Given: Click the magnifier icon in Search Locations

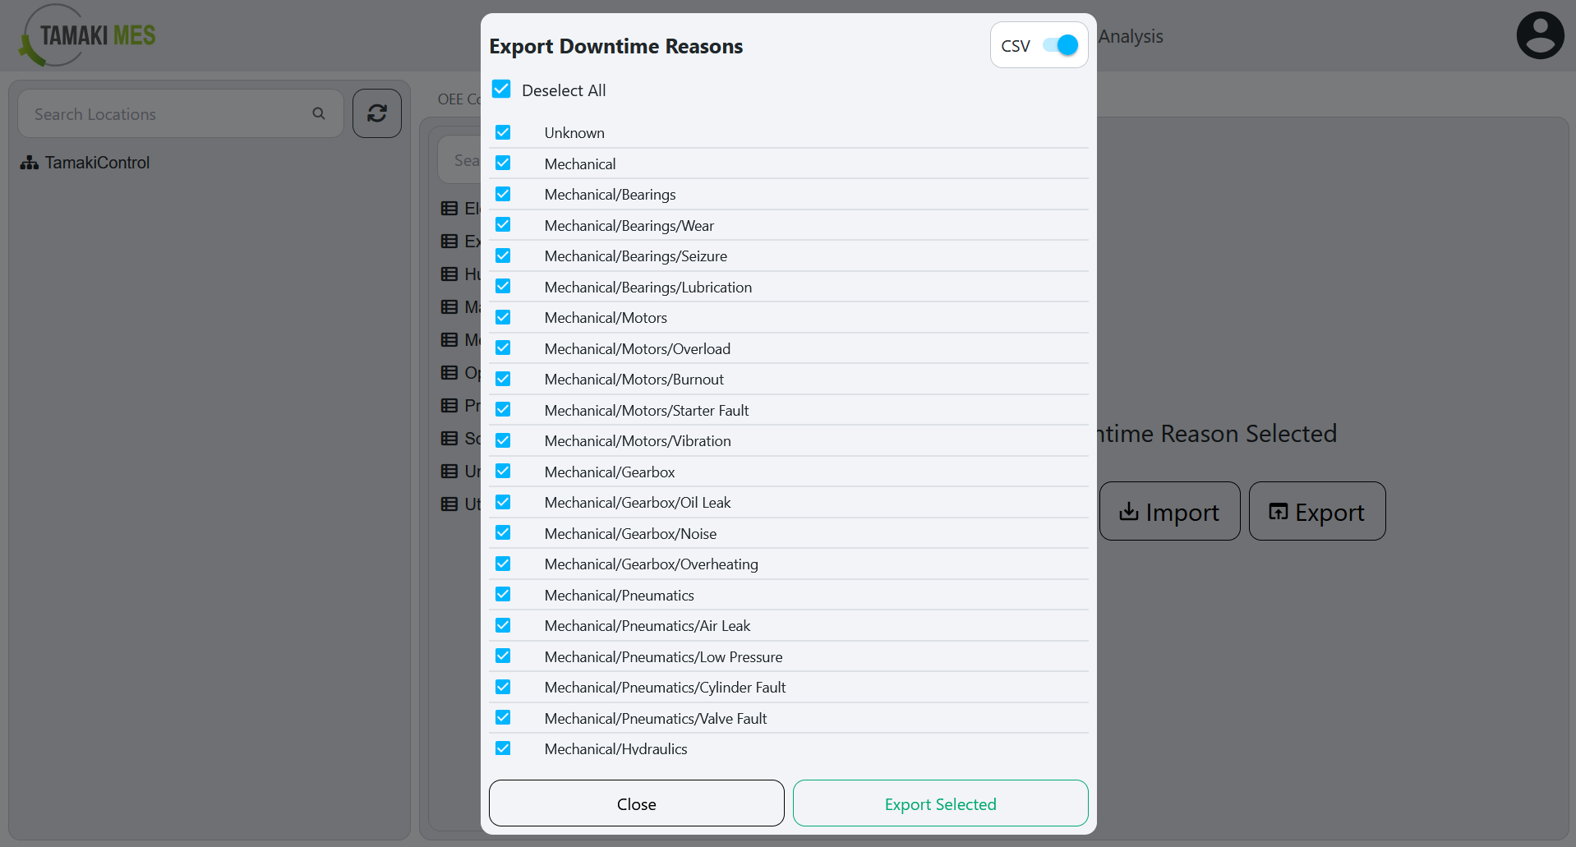Looking at the screenshot, I should [x=318, y=113].
